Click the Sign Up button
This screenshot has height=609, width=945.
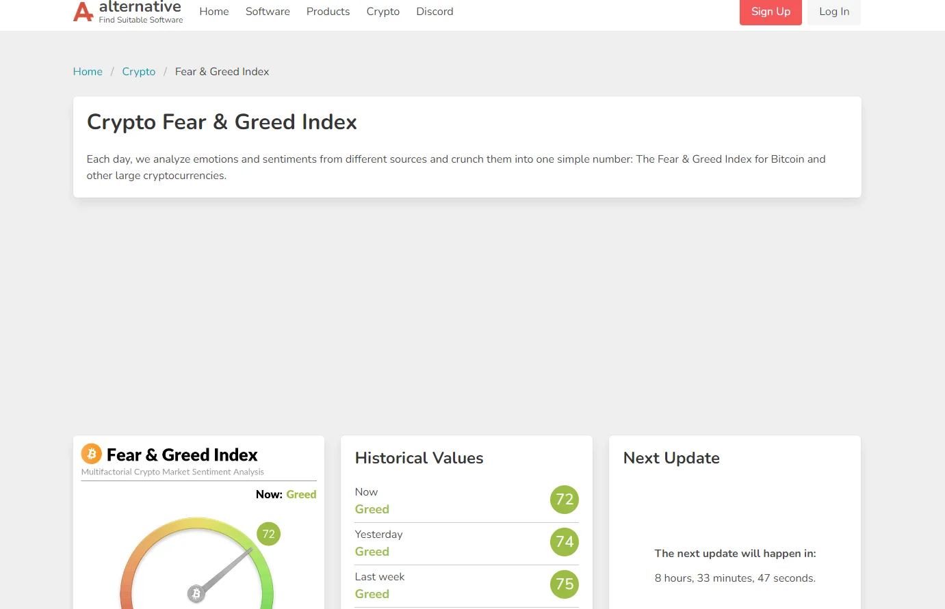pos(771,12)
